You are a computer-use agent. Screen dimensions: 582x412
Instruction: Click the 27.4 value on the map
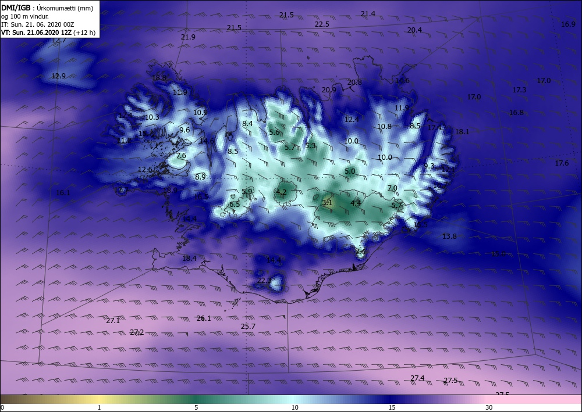(x=417, y=378)
